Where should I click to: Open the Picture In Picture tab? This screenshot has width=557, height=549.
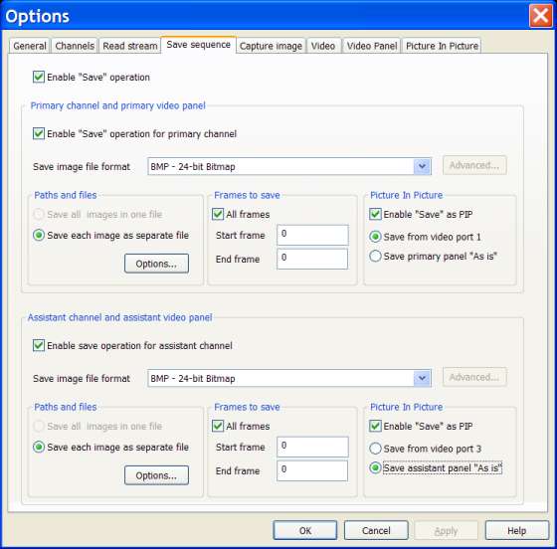(x=442, y=46)
